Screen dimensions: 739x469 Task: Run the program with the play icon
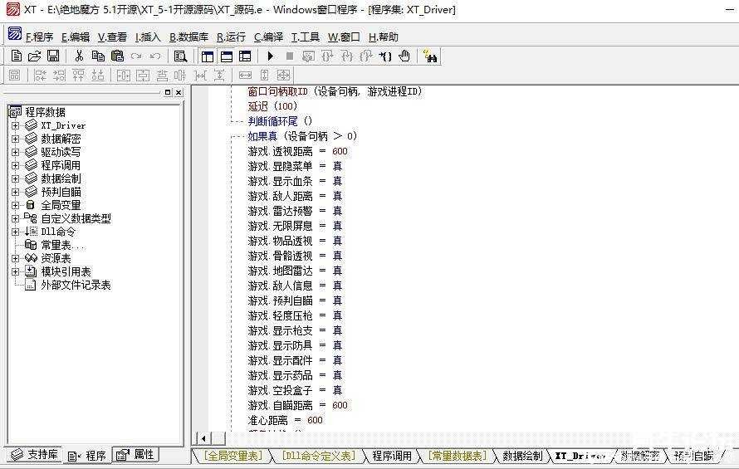point(271,56)
